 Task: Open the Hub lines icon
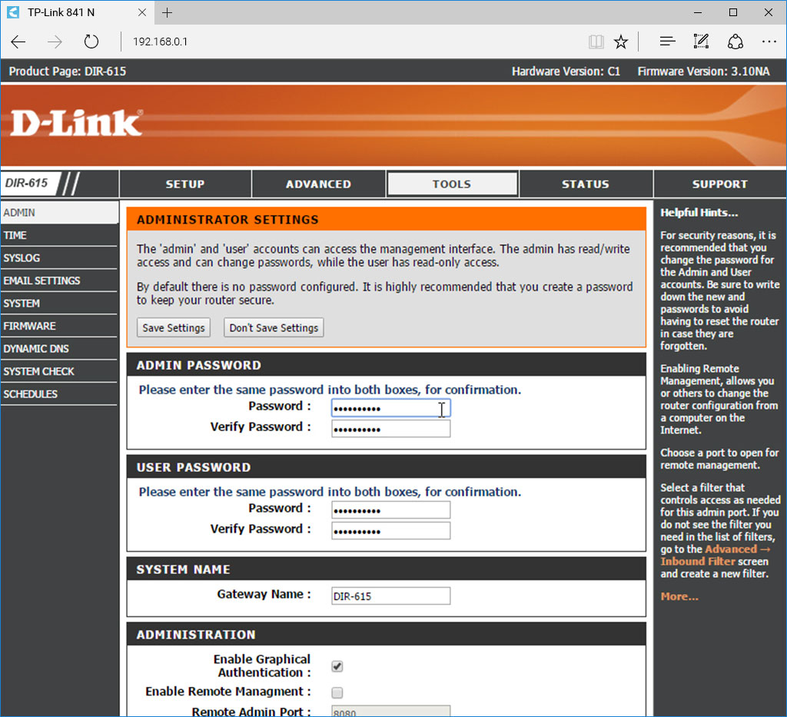[x=667, y=41]
